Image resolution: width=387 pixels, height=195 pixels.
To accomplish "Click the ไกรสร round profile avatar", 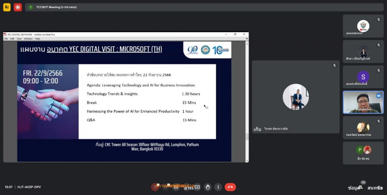I will click(x=296, y=97).
